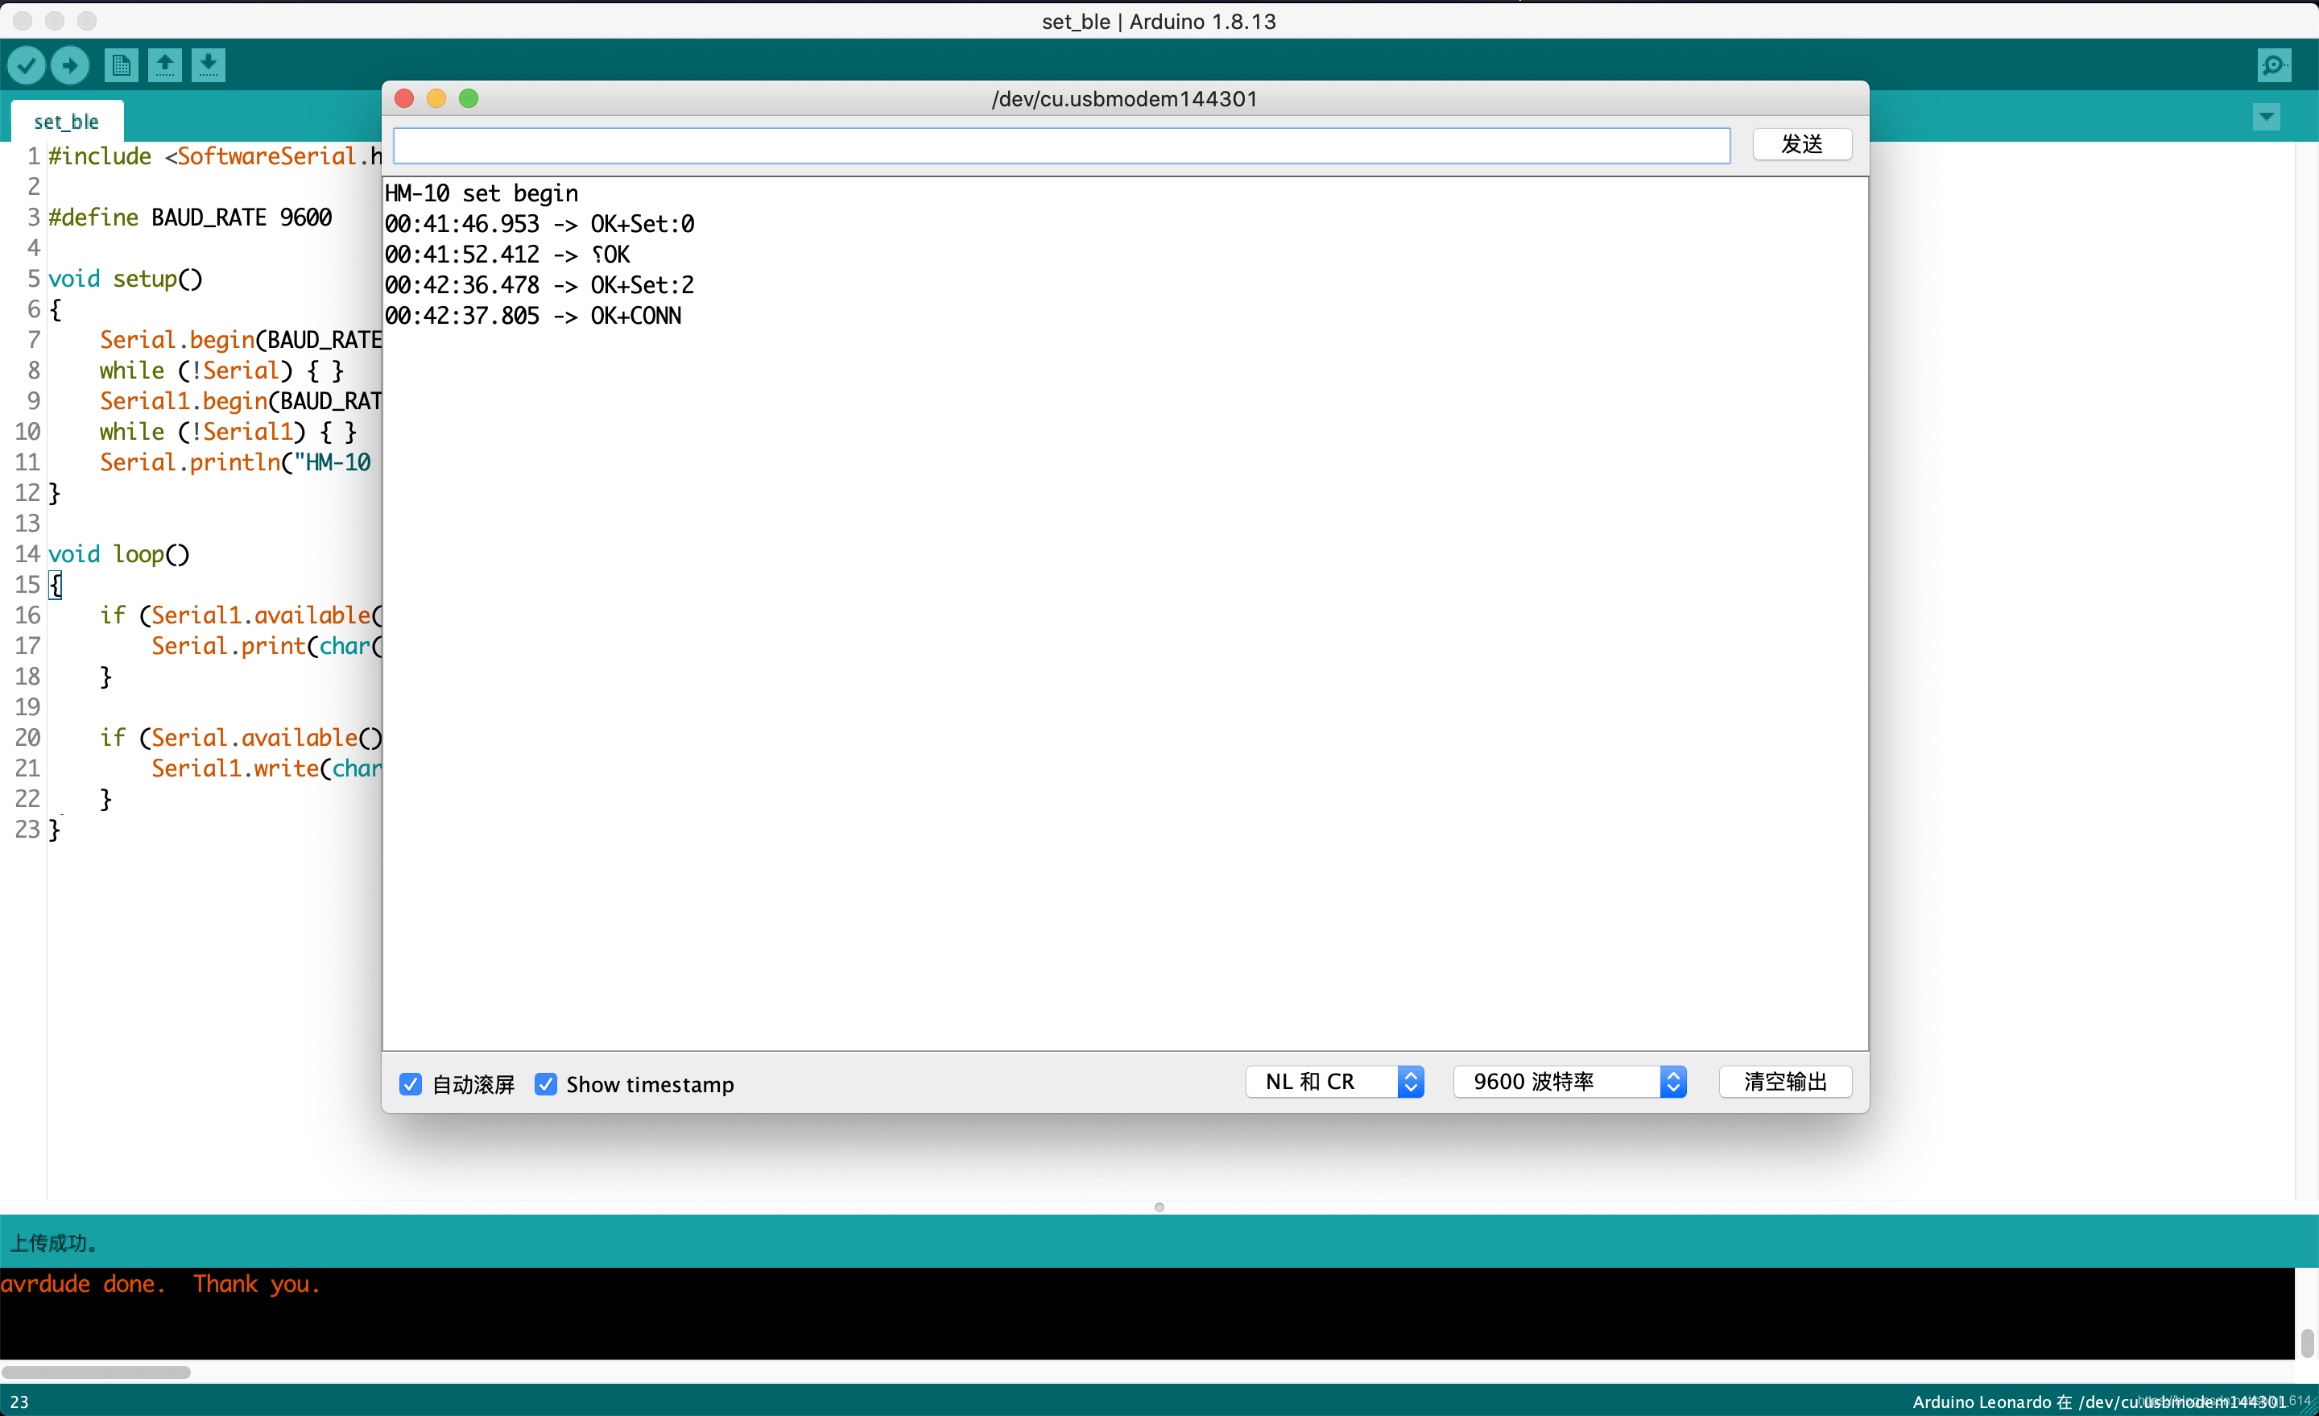Click the OK+Set:2 output line

pyautogui.click(x=539, y=285)
